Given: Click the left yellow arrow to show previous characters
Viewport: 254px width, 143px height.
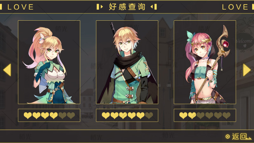Looking at the screenshot, I should pyautogui.click(x=7, y=70).
